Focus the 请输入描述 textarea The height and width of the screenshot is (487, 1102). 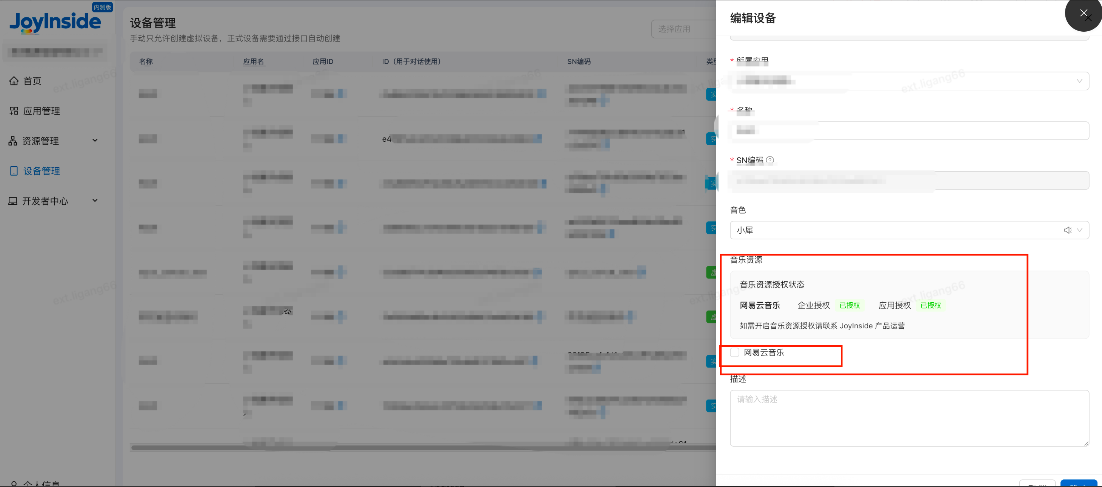[909, 418]
